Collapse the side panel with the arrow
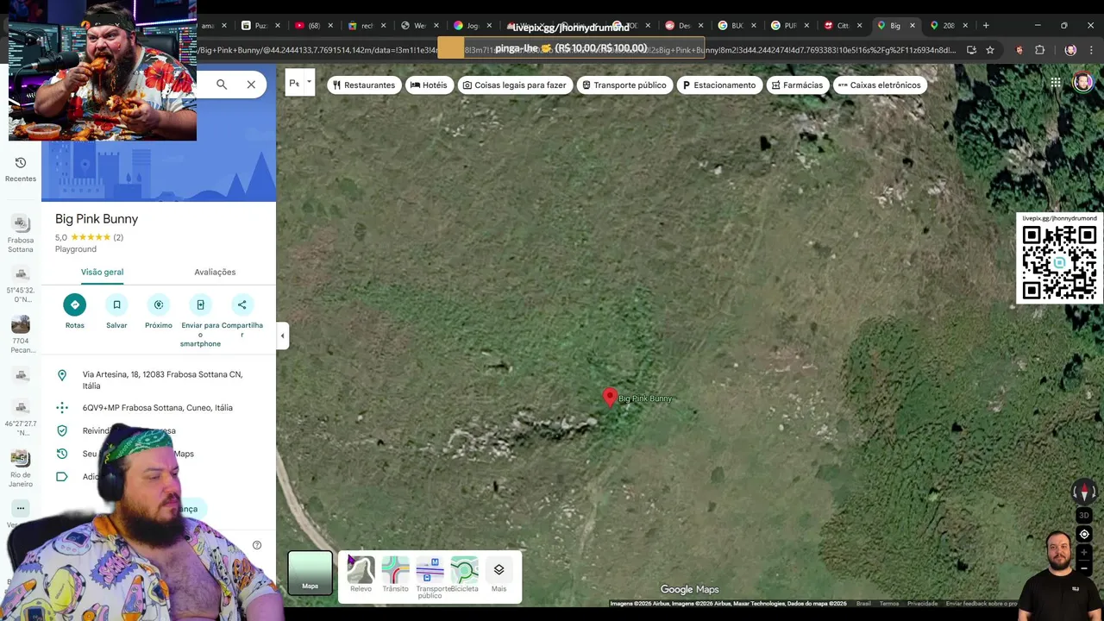Screen dimensions: 1104x621 [x=282, y=336]
